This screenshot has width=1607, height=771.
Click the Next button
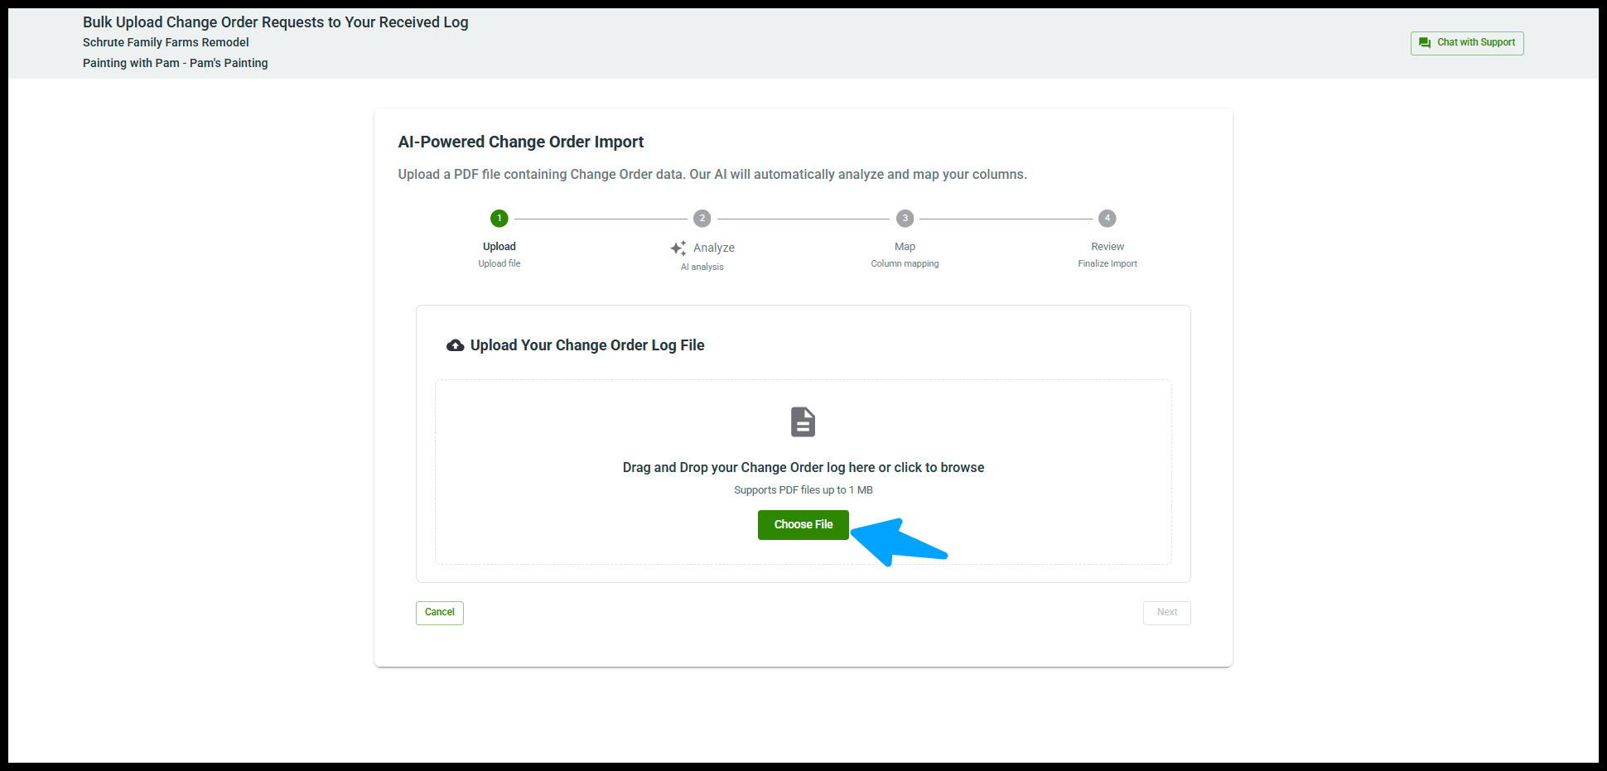click(1166, 613)
